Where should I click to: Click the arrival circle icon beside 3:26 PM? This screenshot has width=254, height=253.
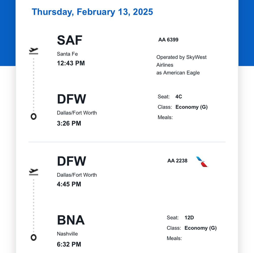pos(34,116)
